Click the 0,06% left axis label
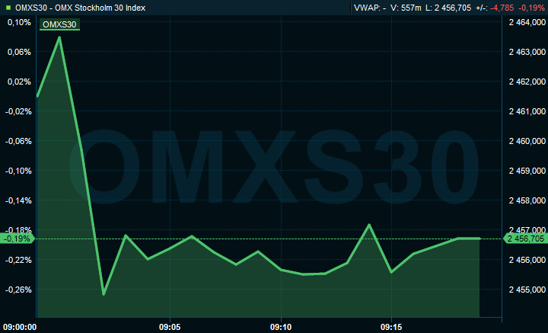This screenshot has height=333, width=548. 19,52
